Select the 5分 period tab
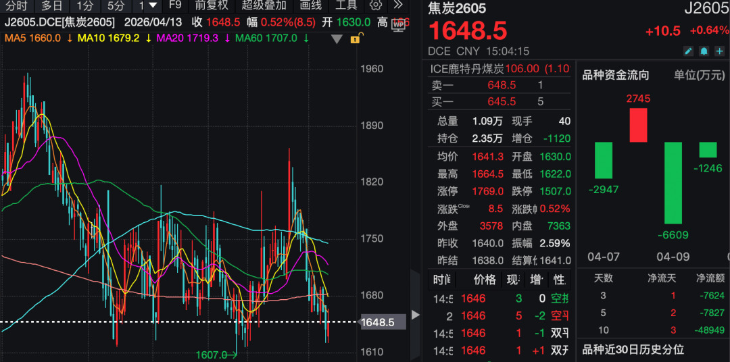Screen dimensions: 730x362 116,5
